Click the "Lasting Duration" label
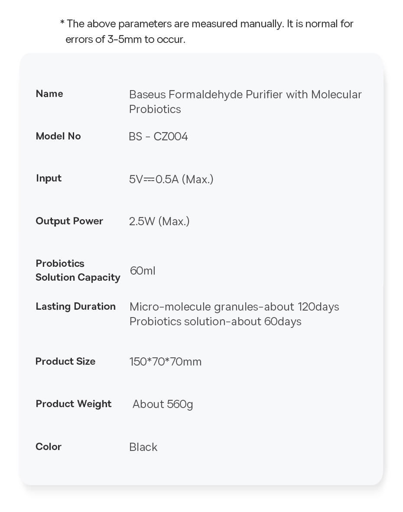This screenshot has height=512, width=403. 75,306
